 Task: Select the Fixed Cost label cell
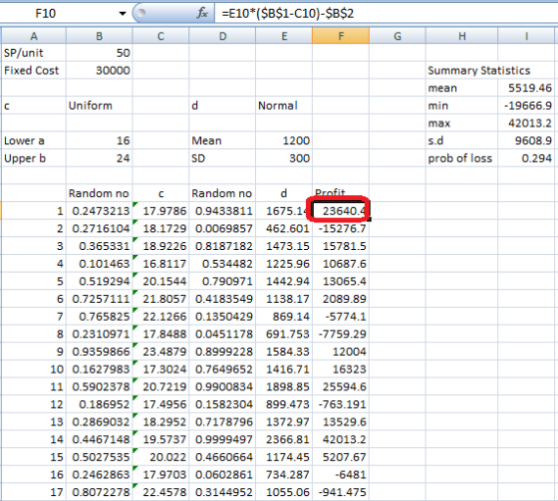(x=34, y=70)
